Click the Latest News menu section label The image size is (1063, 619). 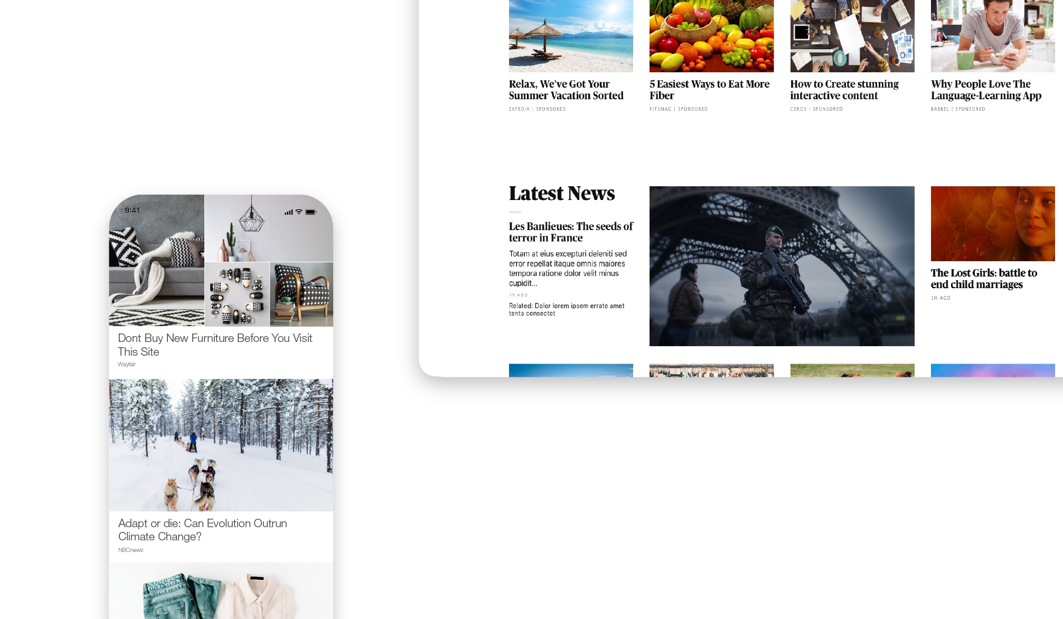coord(562,194)
